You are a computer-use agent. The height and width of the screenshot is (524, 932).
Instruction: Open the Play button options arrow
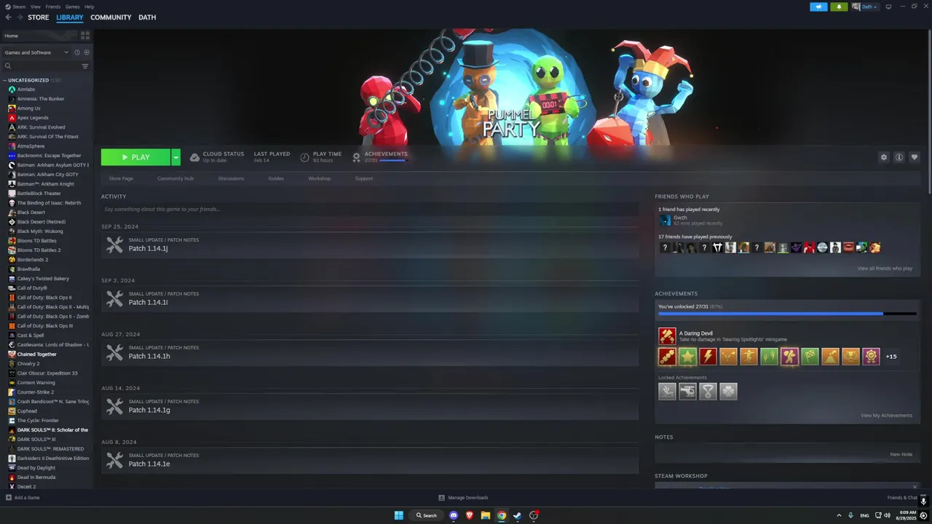coord(175,157)
